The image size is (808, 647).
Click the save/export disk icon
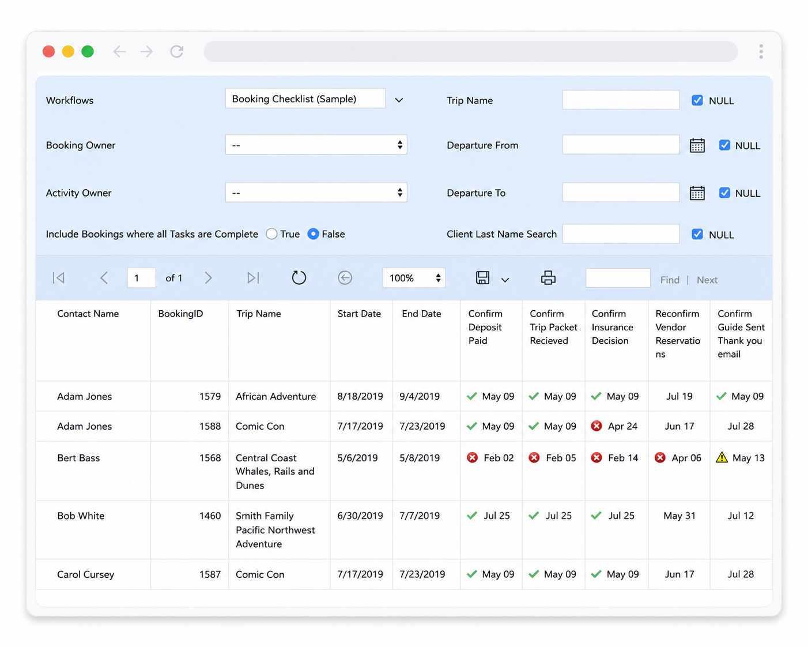pos(482,278)
